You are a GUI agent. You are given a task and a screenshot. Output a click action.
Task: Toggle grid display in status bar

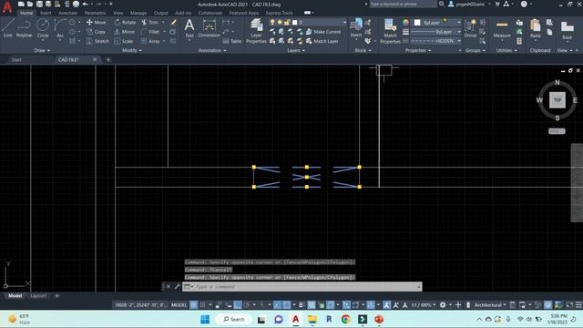[x=194, y=305]
